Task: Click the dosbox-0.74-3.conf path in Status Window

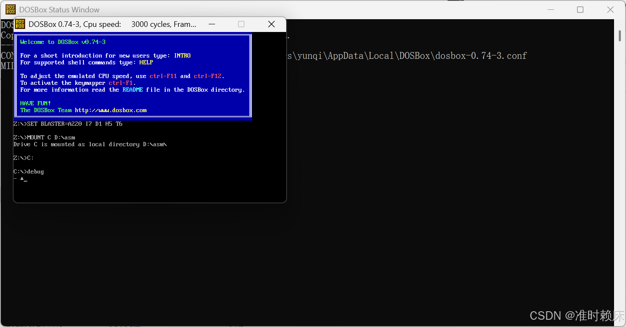Action: 407,55
